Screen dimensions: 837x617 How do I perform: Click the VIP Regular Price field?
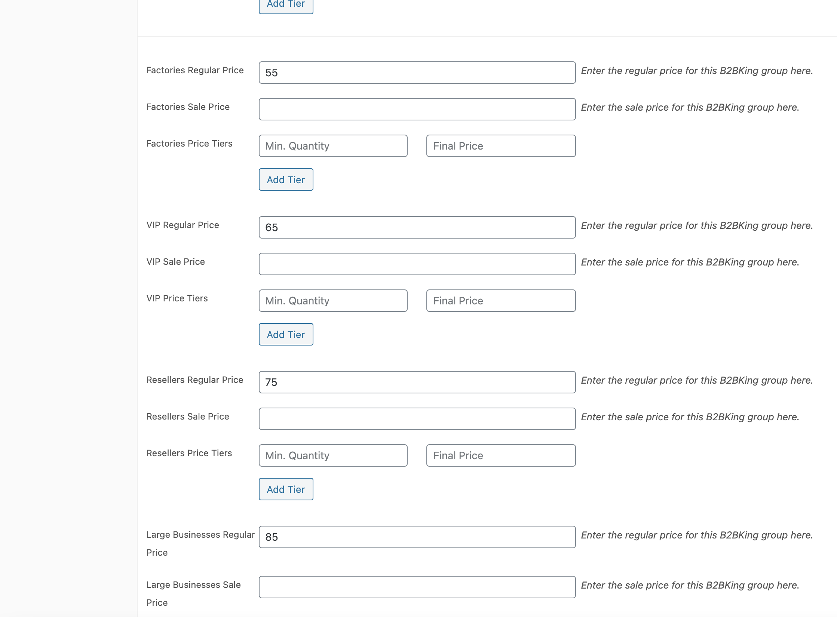pos(417,227)
